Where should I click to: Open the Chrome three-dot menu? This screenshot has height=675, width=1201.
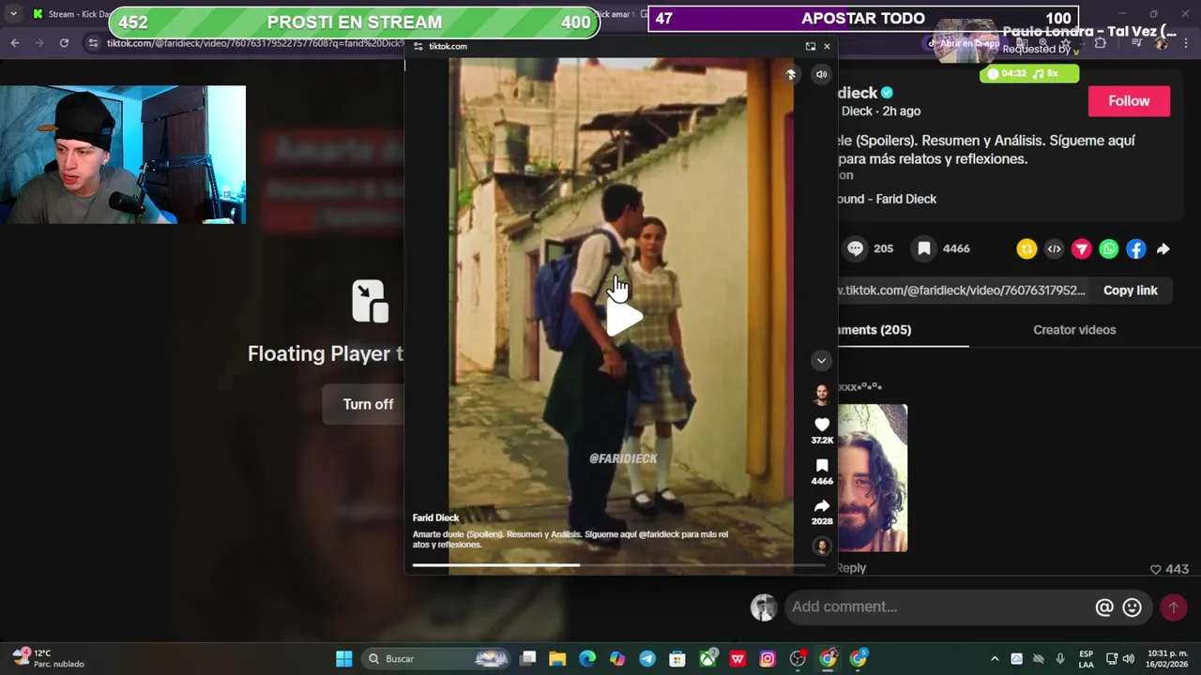pyautogui.click(x=1186, y=43)
